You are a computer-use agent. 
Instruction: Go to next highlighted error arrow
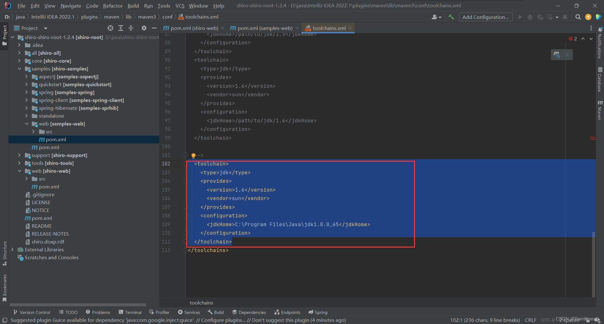pyautogui.click(x=591, y=39)
